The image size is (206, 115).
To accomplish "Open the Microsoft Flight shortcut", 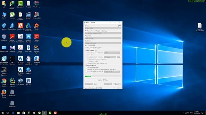I will point(37,50).
